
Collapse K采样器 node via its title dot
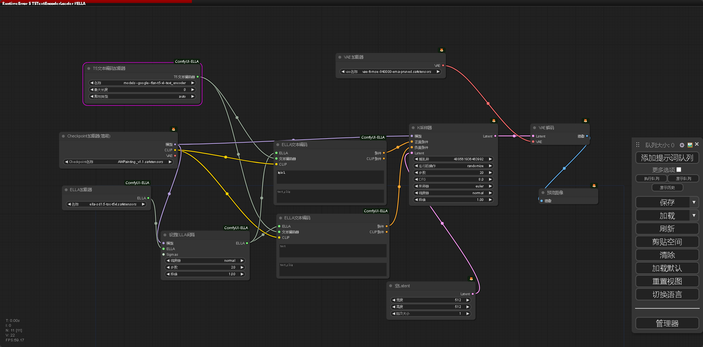click(x=413, y=128)
